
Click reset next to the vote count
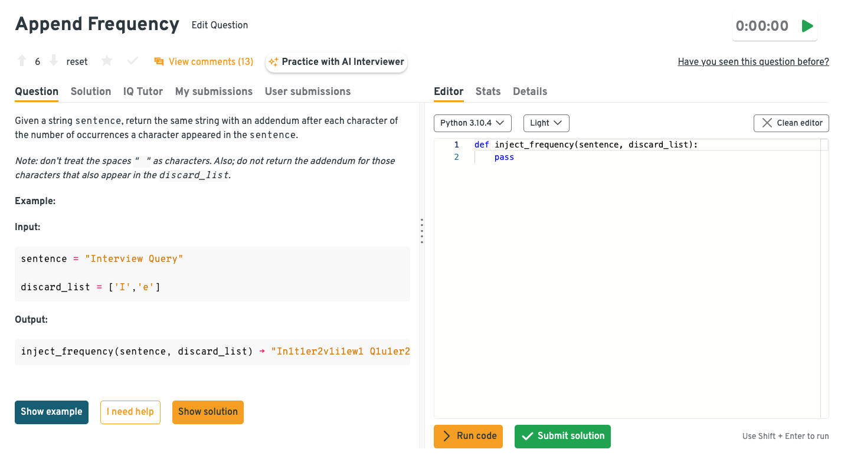pos(77,61)
